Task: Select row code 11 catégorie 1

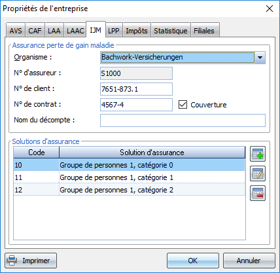Action: pyautogui.click(x=130, y=177)
